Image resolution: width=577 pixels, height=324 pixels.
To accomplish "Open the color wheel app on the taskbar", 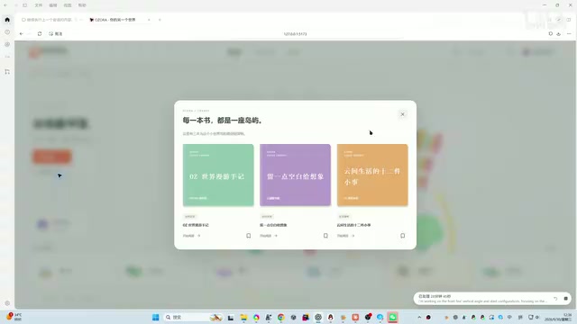I will pos(256,317).
